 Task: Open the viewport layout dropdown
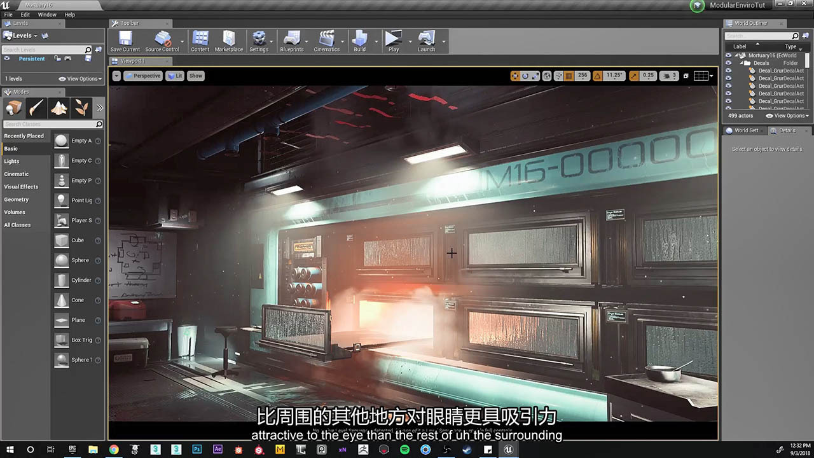pos(703,76)
